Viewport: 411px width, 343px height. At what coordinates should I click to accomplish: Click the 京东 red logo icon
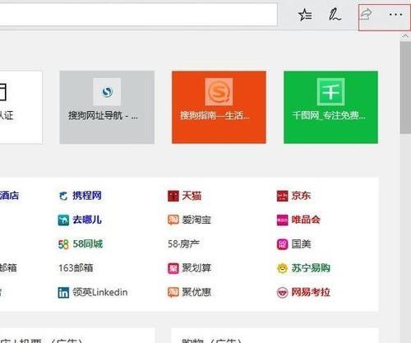coord(282,196)
